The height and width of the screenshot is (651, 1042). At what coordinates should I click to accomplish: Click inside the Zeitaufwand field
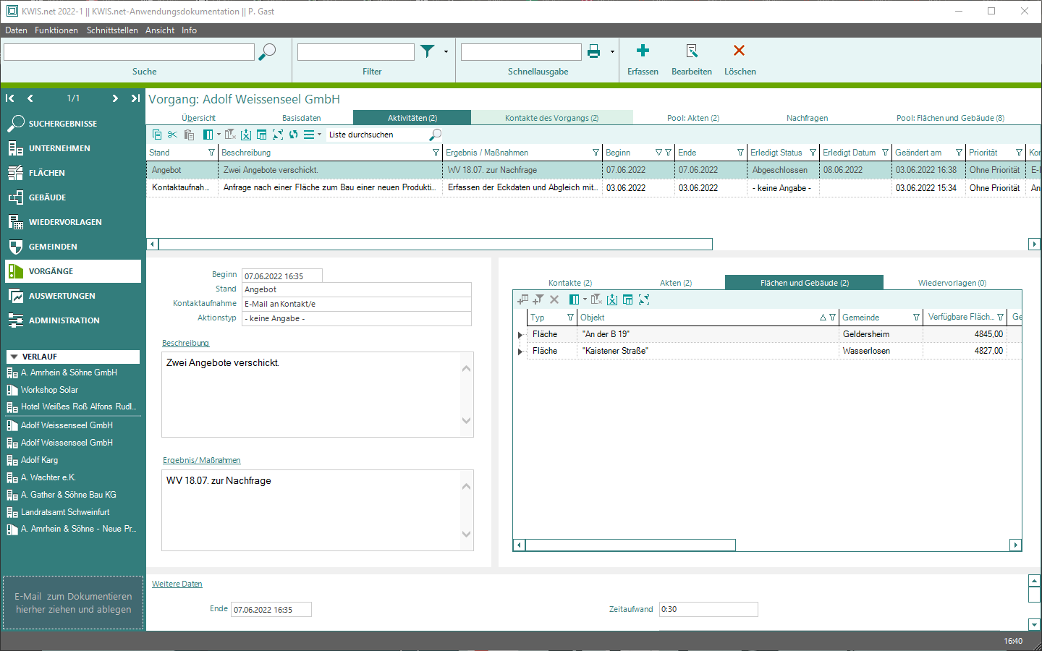coord(708,609)
